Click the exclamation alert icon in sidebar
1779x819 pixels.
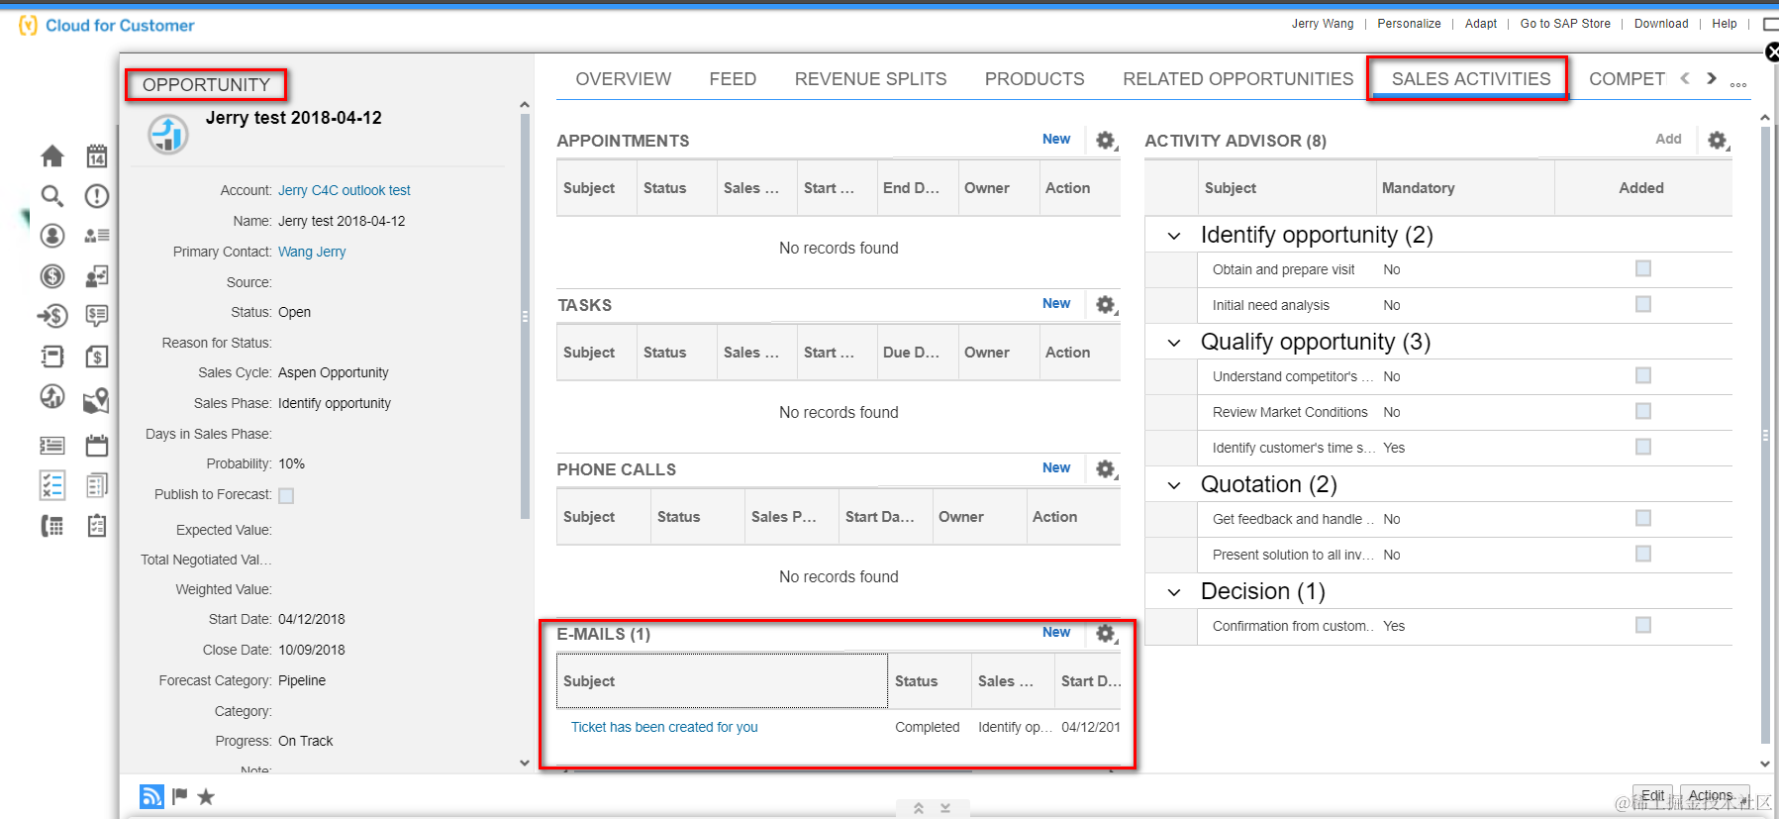click(96, 196)
